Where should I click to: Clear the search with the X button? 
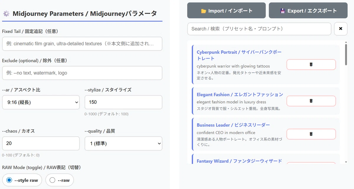coord(341,29)
